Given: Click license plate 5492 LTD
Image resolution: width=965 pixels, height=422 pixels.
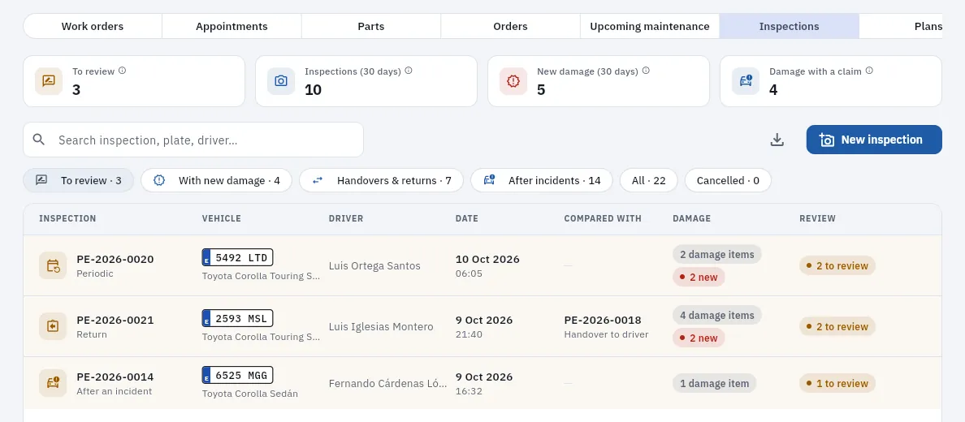Looking at the screenshot, I should (x=237, y=257).
